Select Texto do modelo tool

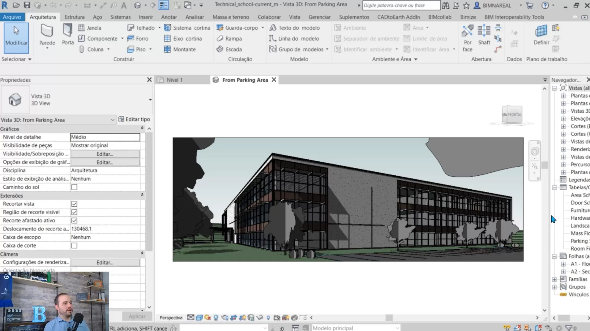point(294,28)
